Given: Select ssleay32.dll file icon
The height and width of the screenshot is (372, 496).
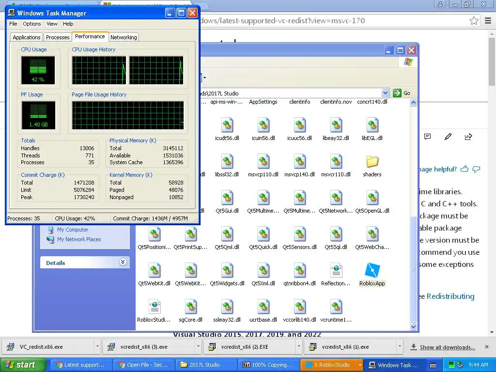Looking at the screenshot, I should [x=227, y=307].
